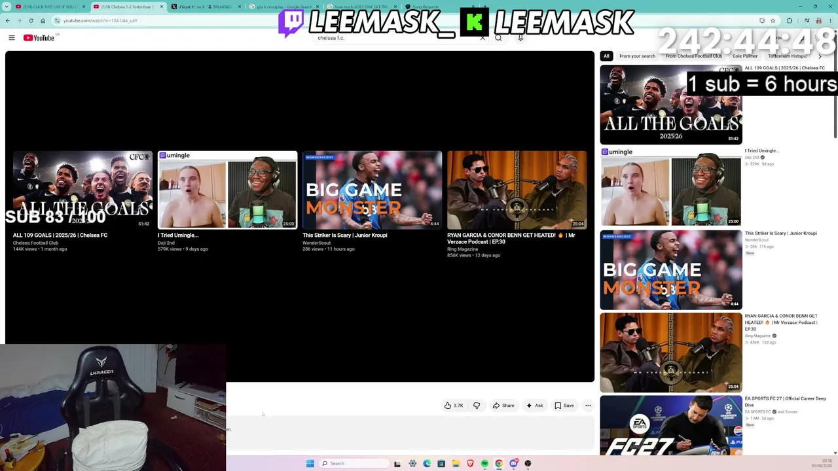
Task: Go to the YouTube home logo
Action: (39, 38)
